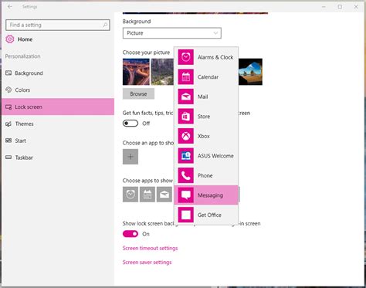This screenshot has height=288, width=366.
Task: Select the Xbox app icon in popup
Action: (185, 136)
